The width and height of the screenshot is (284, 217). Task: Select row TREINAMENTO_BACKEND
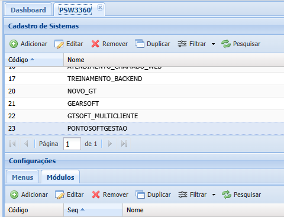144,79
